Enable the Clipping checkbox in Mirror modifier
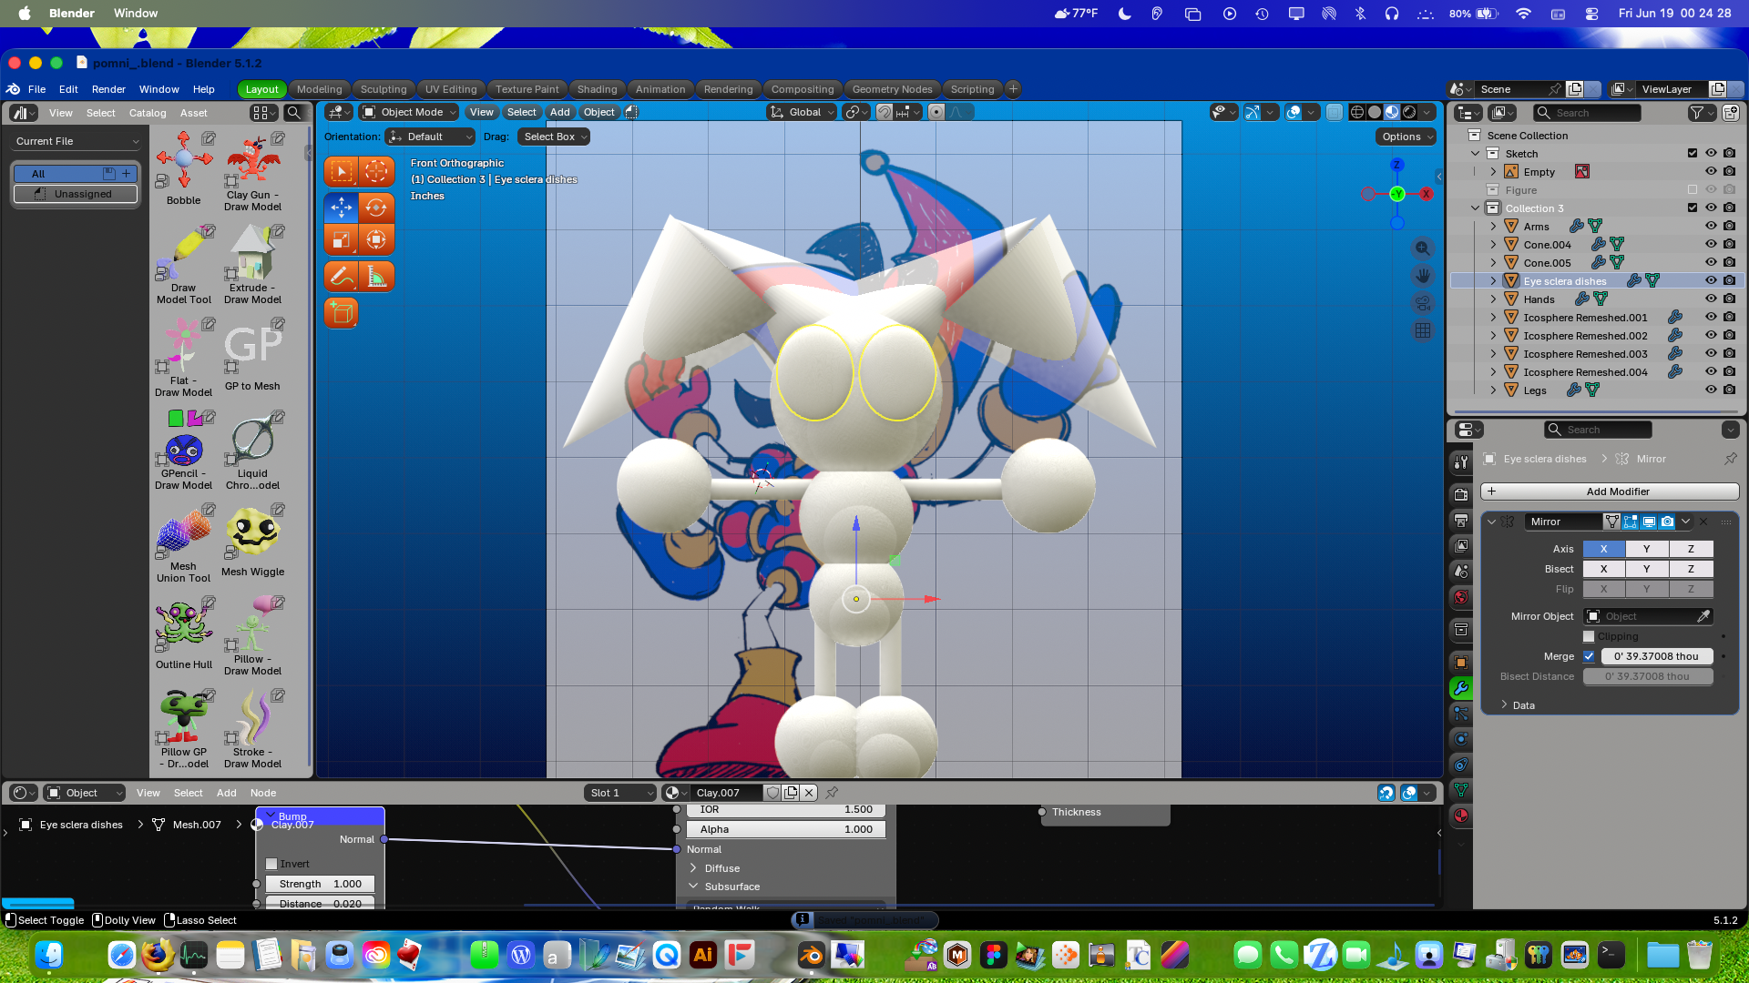The height and width of the screenshot is (983, 1749). tap(1589, 636)
